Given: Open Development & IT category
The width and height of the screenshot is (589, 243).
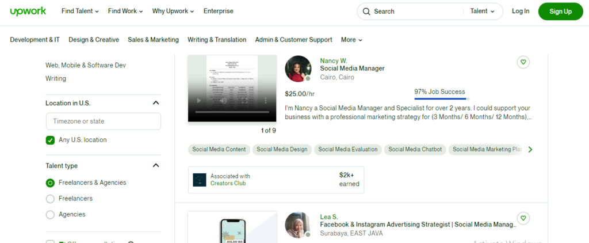Looking at the screenshot, I should click(35, 40).
